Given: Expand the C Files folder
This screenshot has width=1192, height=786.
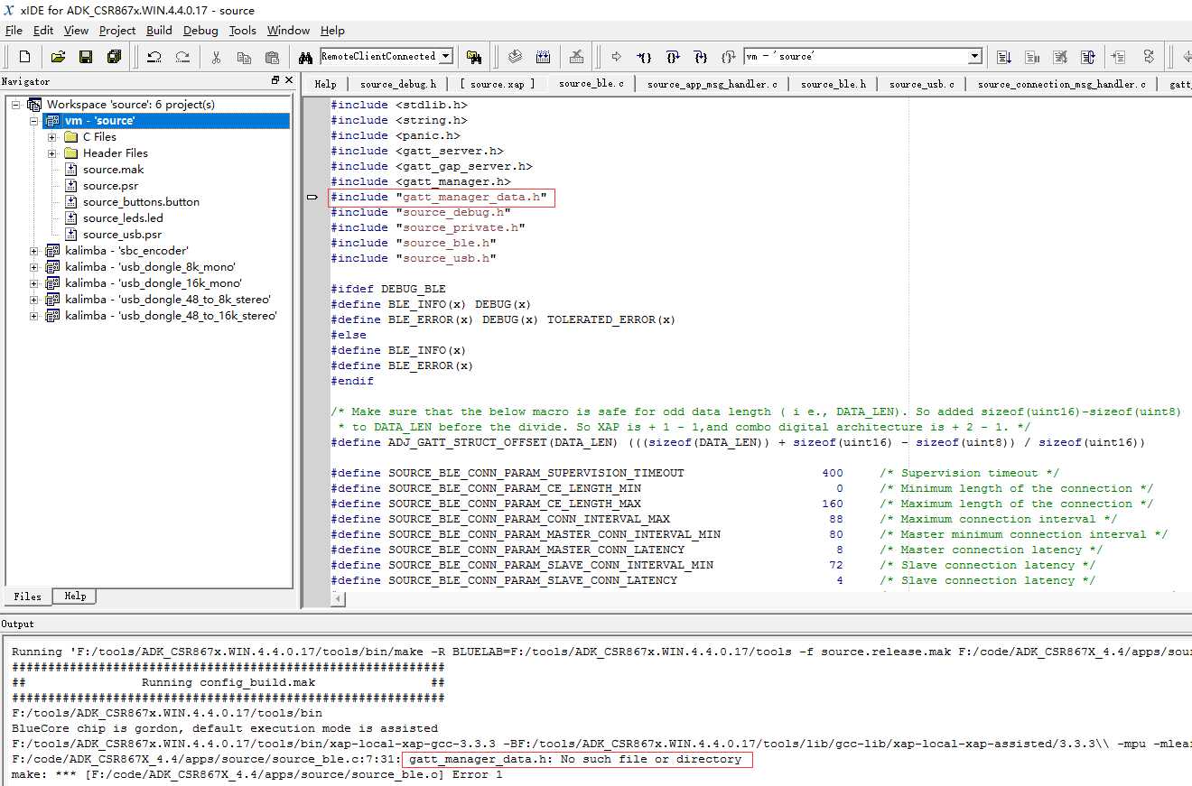Looking at the screenshot, I should point(52,137).
